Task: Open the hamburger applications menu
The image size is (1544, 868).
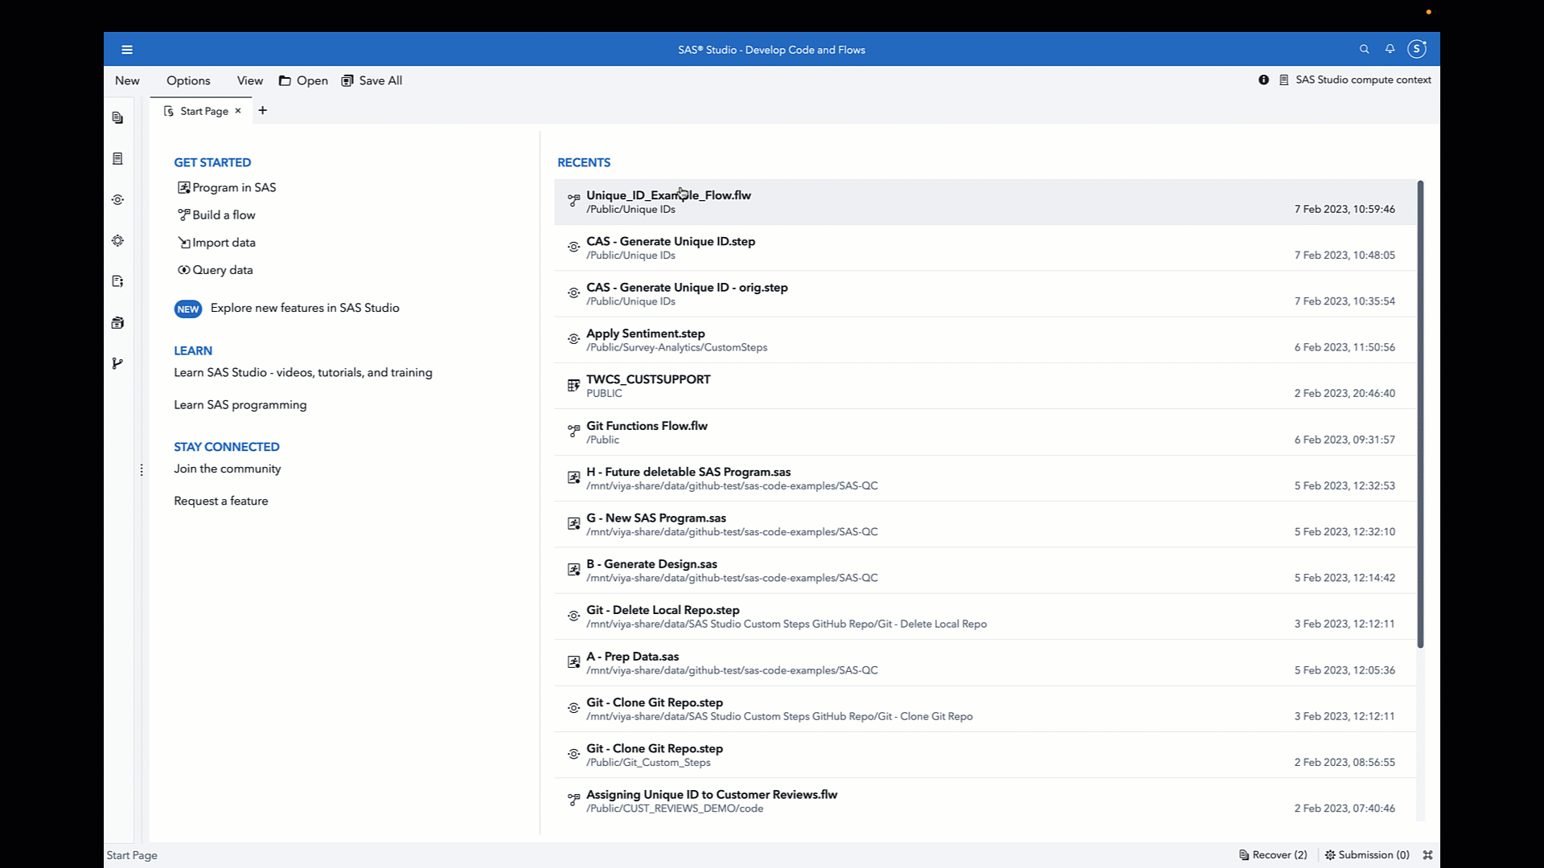Action: [x=127, y=50]
